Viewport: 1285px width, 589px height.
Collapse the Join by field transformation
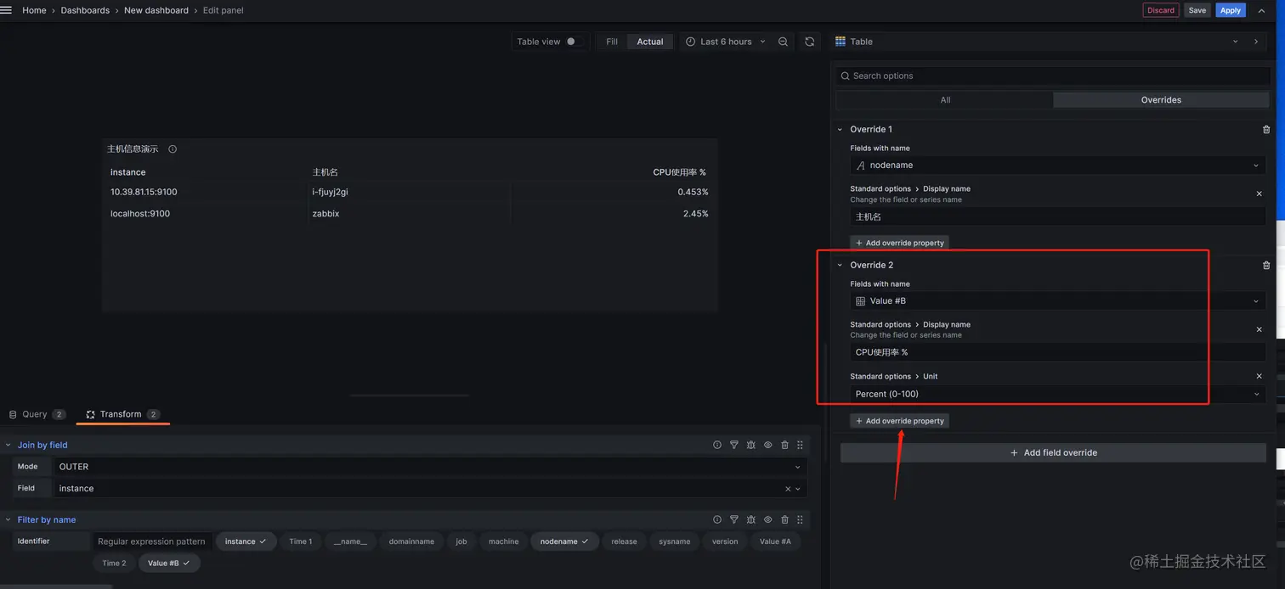[x=8, y=445]
